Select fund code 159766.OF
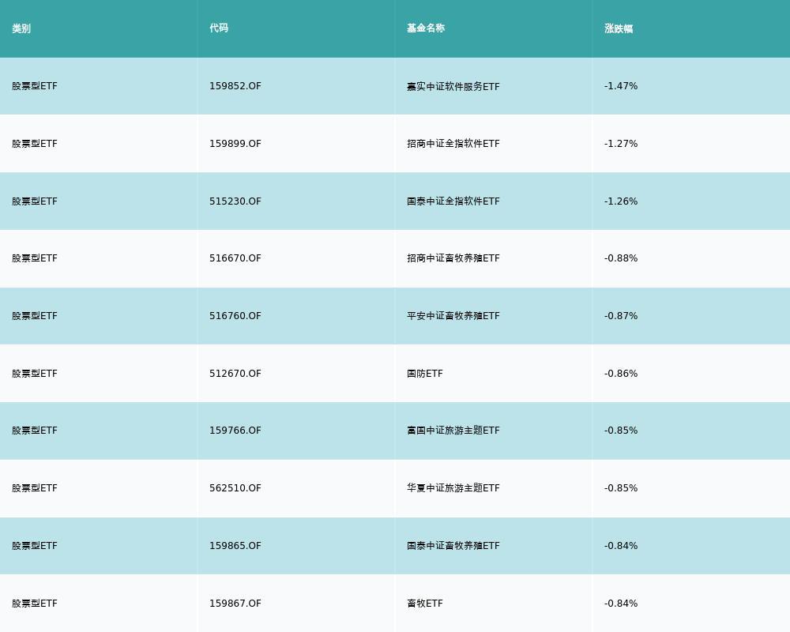Screen dimensions: 790x632 [235, 431]
